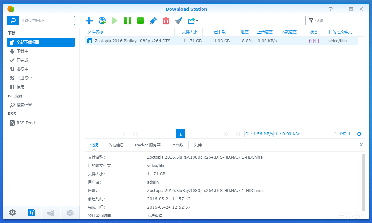
Task: Expand the share icon dropdown arrow
Action: 197,21
